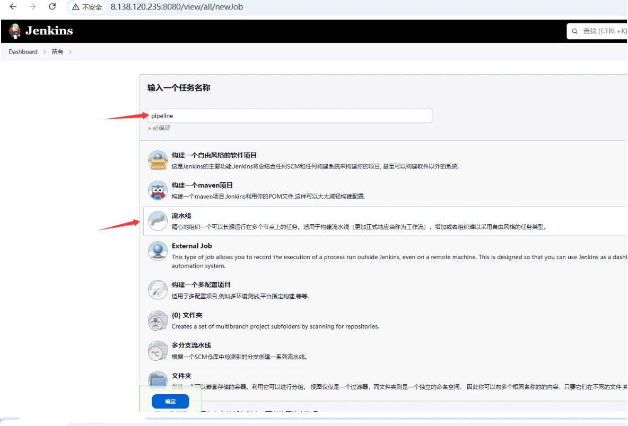Click the SCM仓库 branch description text
This screenshot has width=628, height=426.
tap(240, 357)
